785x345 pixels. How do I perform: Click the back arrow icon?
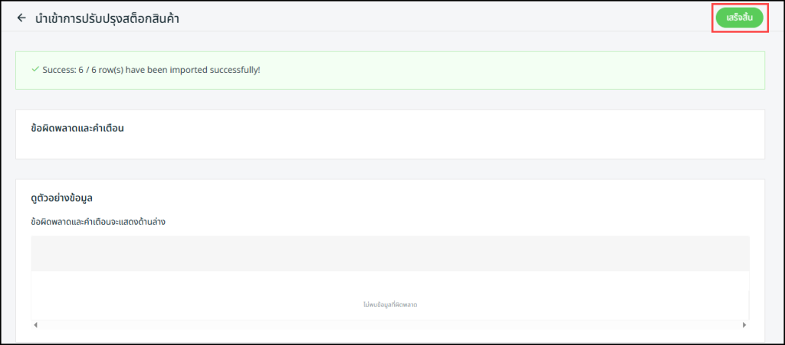(21, 18)
